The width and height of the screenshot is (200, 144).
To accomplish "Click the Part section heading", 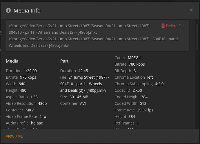I will pos(64,61).
